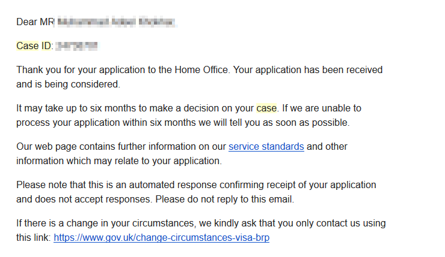This screenshot has width=445, height=257.
Task: Click the words Home Office in first paragraph
Action: click(201, 69)
